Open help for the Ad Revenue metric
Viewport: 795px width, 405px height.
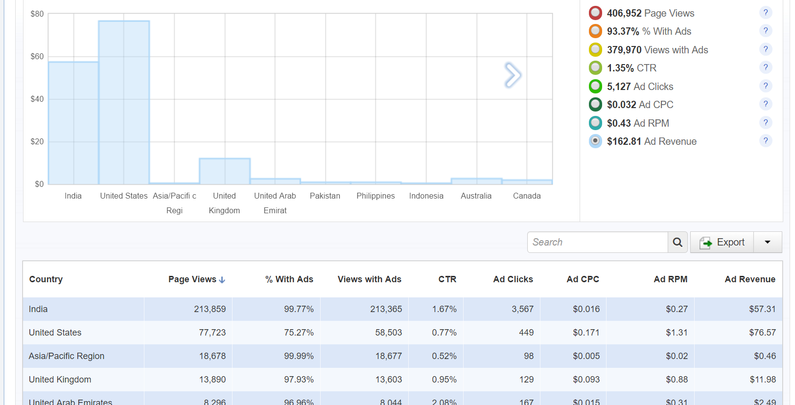pyautogui.click(x=766, y=141)
